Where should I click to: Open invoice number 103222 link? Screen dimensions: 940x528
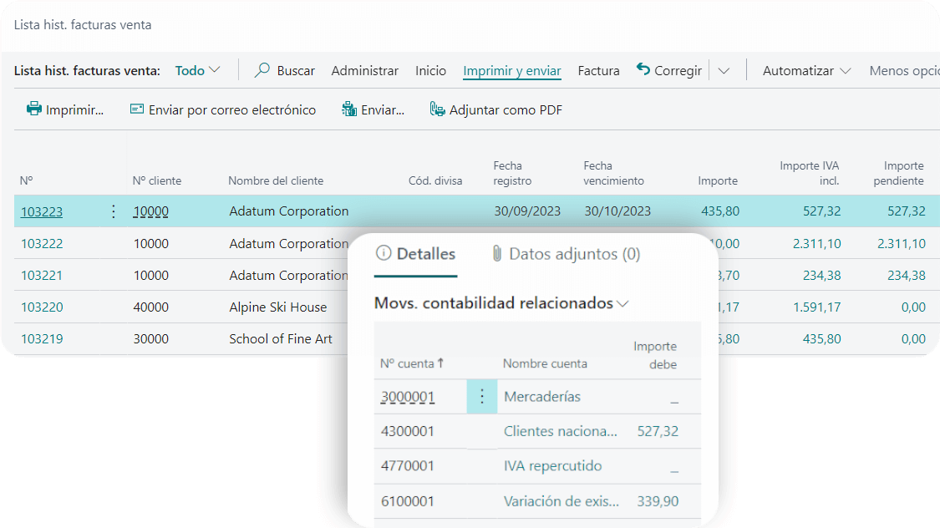(42, 243)
